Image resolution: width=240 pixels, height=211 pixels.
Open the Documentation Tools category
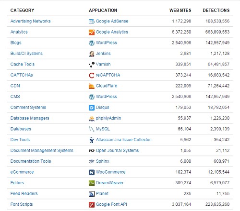tap(31, 161)
